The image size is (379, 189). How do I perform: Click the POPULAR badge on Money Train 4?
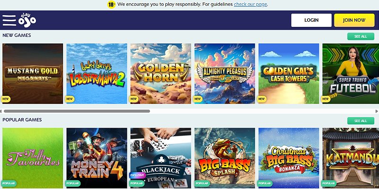tap(73, 183)
